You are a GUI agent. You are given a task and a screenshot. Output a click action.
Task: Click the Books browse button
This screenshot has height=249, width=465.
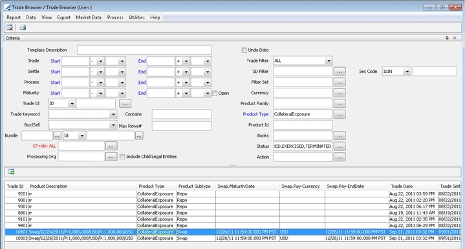(340, 135)
